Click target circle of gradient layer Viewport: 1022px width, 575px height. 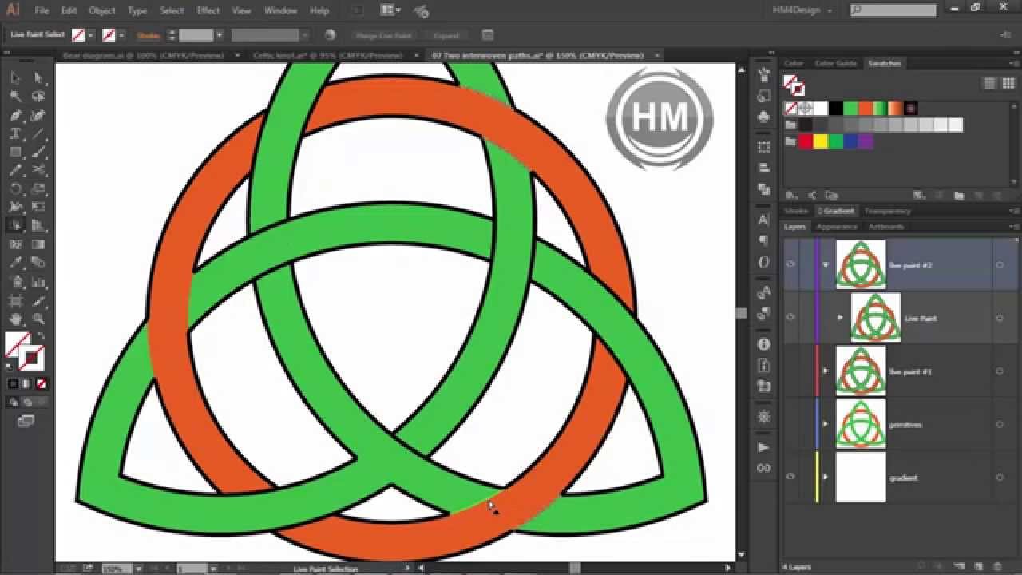1000,478
